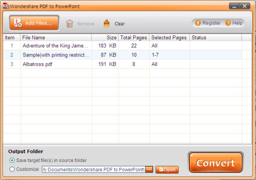
Task: Sort by the Size column header
Action: (x=105, y=38)
